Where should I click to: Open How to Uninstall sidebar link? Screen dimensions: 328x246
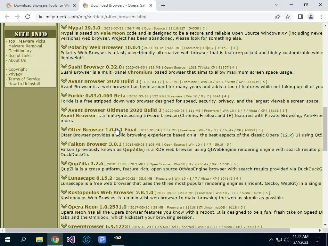(24, 84)
